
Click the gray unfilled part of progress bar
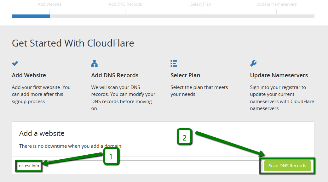click(182, 16)
